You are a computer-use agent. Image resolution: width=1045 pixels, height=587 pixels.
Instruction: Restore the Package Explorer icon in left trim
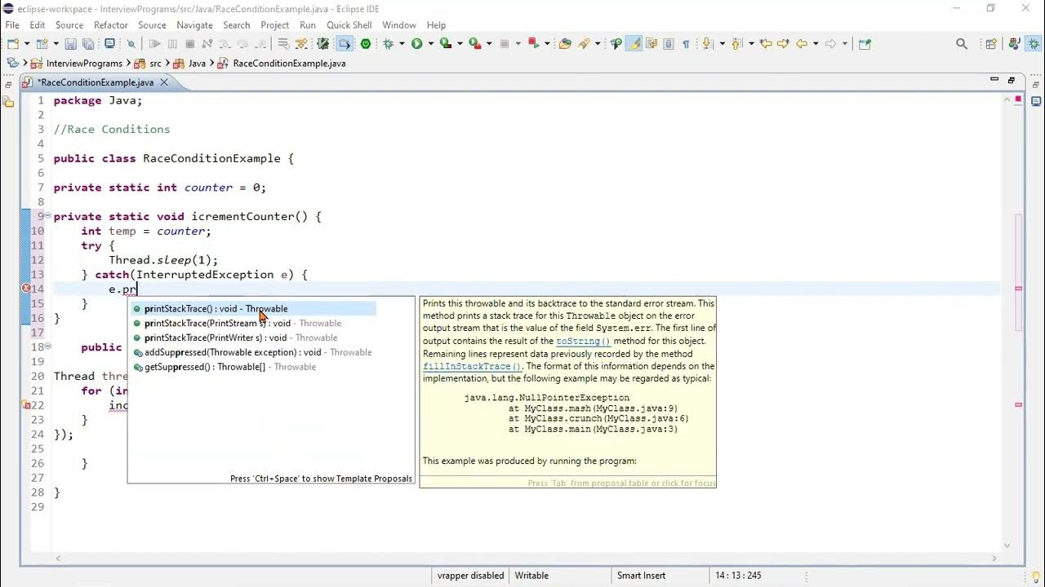pos(8,102)
